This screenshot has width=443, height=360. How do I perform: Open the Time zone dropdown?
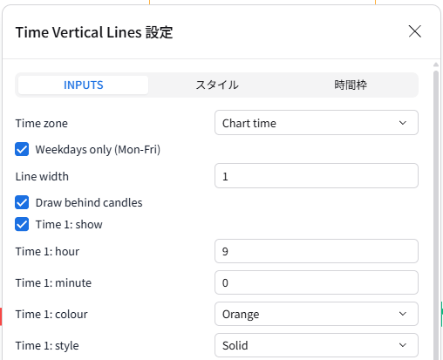pos(317,123)
